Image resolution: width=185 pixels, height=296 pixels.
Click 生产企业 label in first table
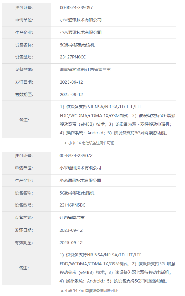pyautogui.click(x=24, y=33)
